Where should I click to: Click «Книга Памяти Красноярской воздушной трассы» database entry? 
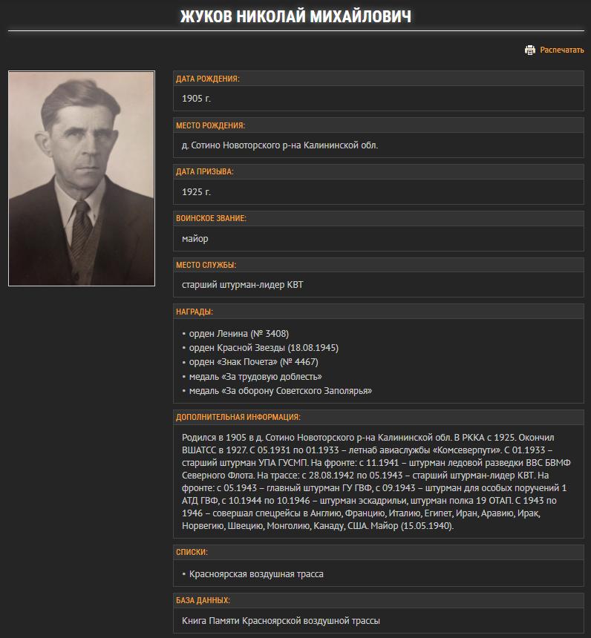[x=281, y=621]
